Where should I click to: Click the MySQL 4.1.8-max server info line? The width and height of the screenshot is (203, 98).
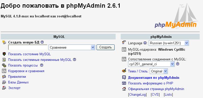(41, 16)
